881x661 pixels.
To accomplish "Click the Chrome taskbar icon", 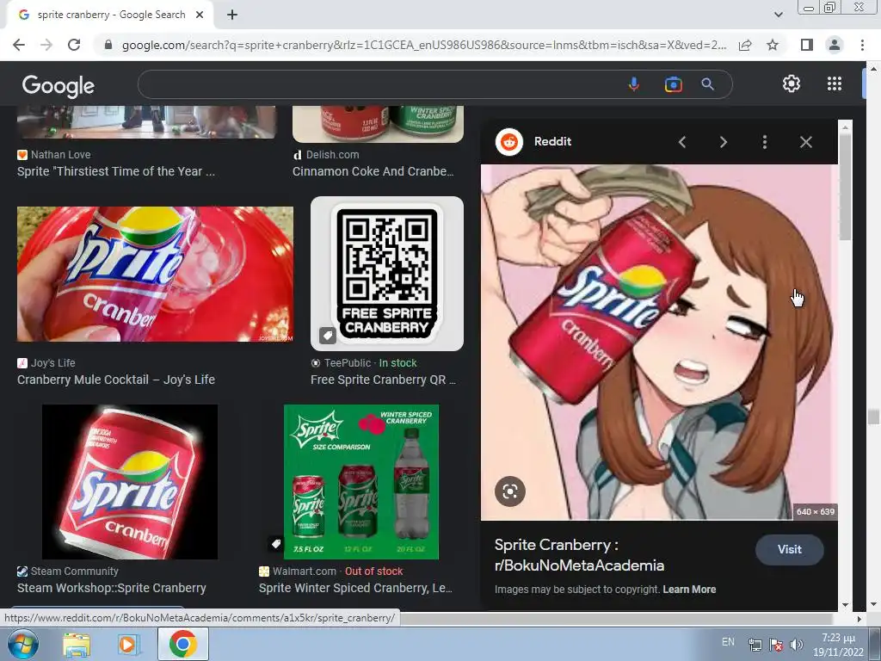I will point(183,644).
